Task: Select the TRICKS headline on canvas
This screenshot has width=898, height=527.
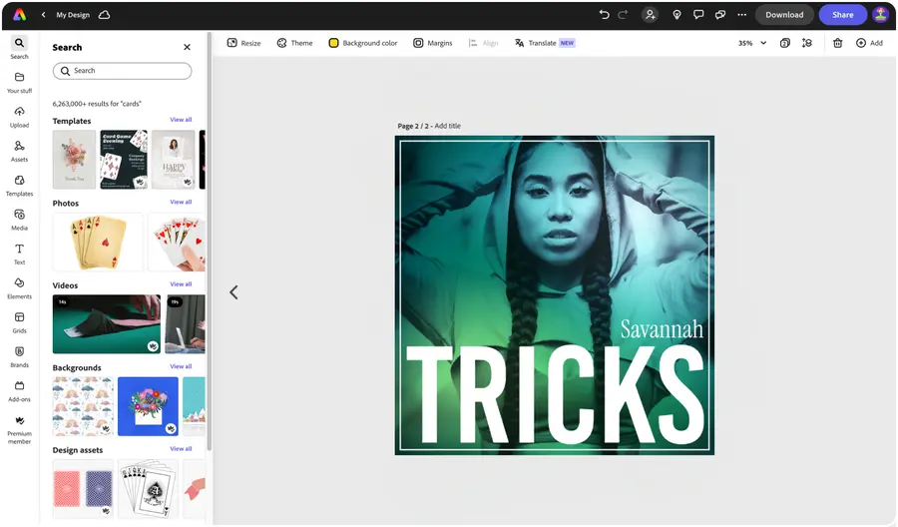Action: [555, 395]
